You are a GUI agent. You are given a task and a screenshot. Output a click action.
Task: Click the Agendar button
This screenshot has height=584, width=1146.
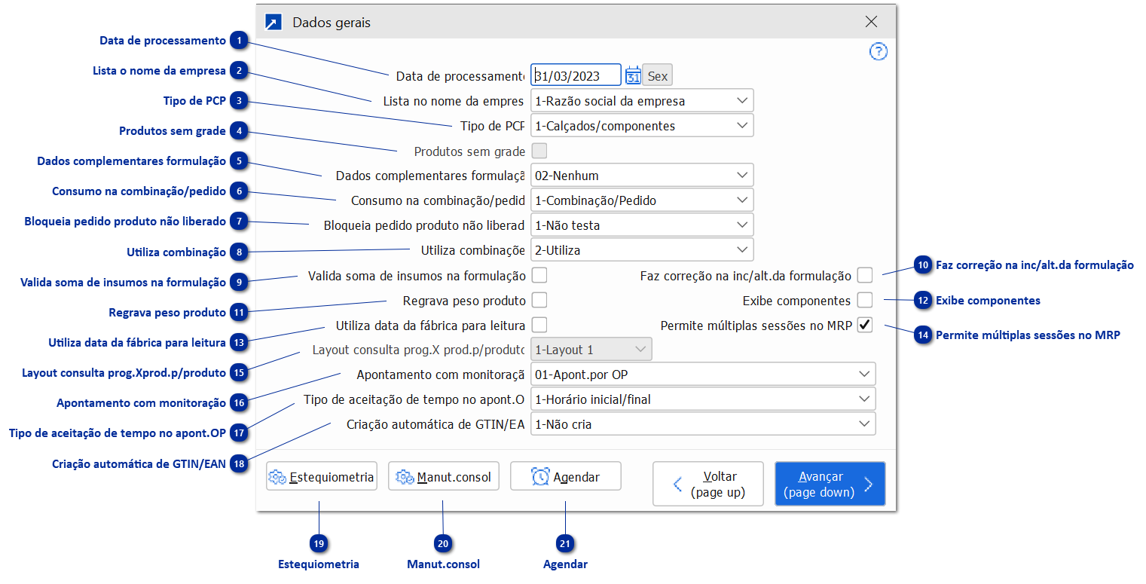point(565,477)
